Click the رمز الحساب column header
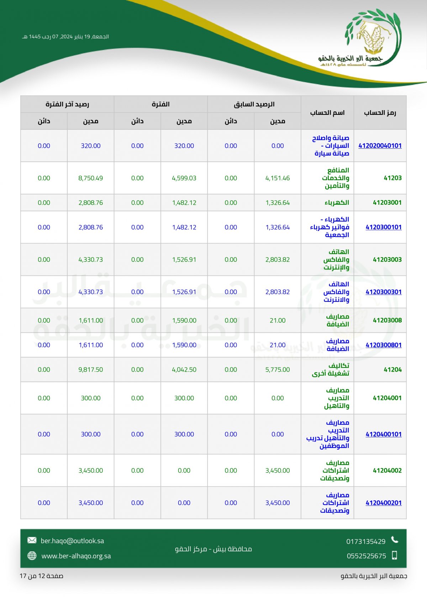 point(380,113)
